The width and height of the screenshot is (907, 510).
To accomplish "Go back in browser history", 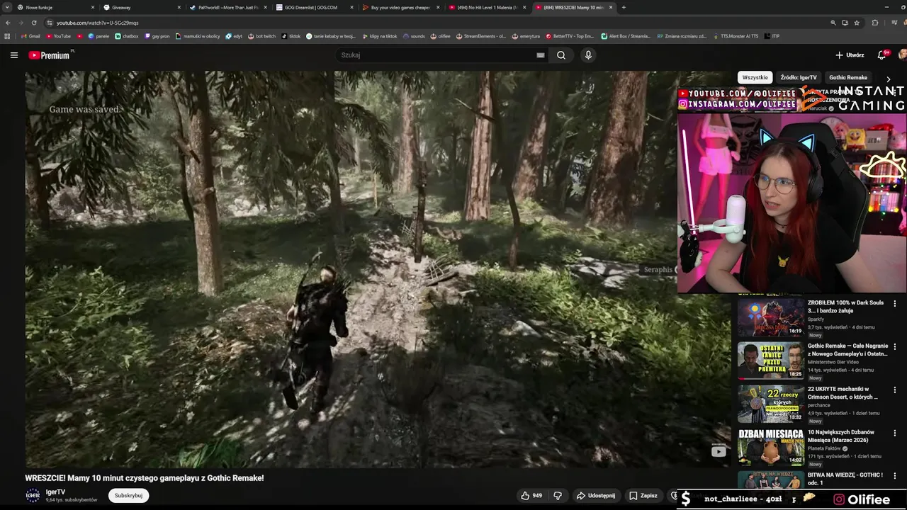I will pyautogui.click(x=8, y=23).
